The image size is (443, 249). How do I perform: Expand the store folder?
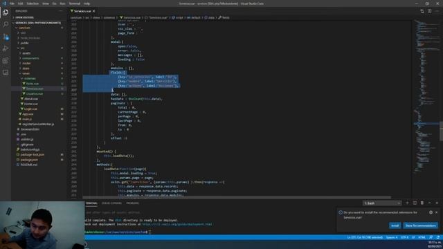point(26,68)
